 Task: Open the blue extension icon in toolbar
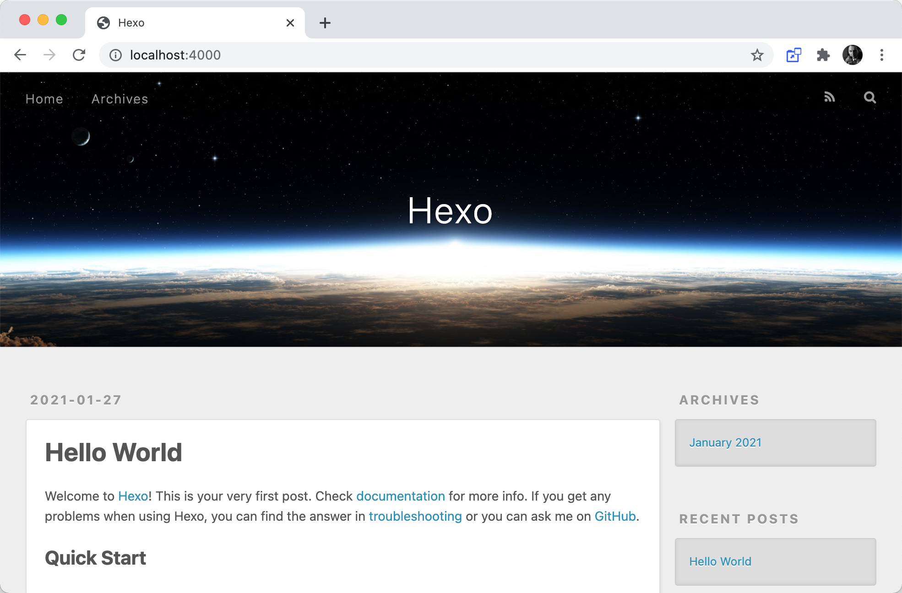tap(793, 55)
